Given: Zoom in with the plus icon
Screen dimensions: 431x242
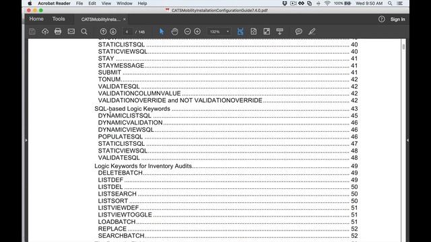Looking at the screenshot, I should tap(197, 32).
